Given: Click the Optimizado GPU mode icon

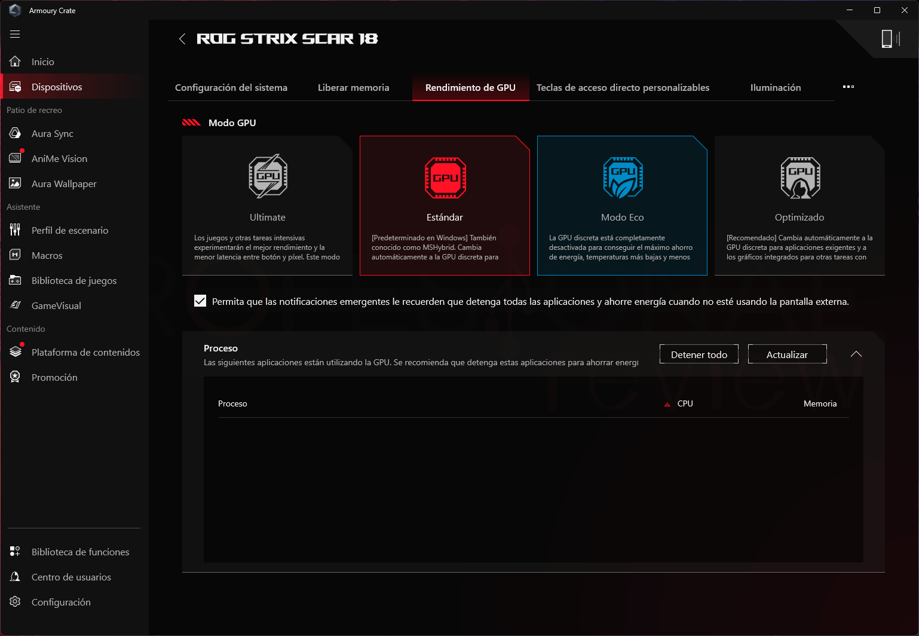Looking at the screenshot, I should [x=800, y=178].
